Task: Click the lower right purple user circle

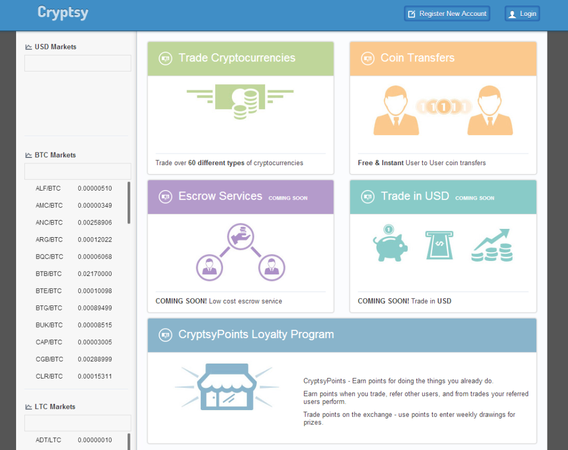Action: coord(272,268)
